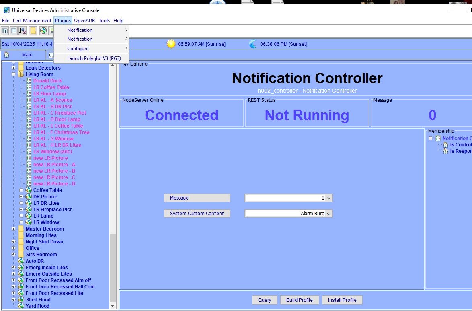472x311 pixels.
Task: Click the Expand All toolbar icon
Action: pos(5,31)
